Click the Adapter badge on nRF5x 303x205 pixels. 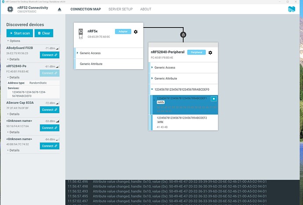pyautogui.click(x=123, y=32)
